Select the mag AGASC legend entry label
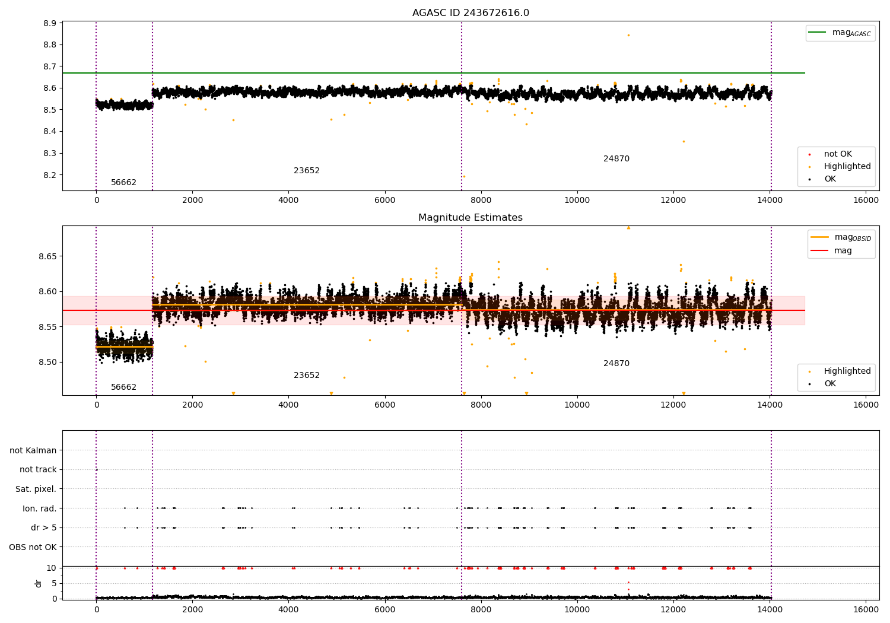 coord(851,33)
